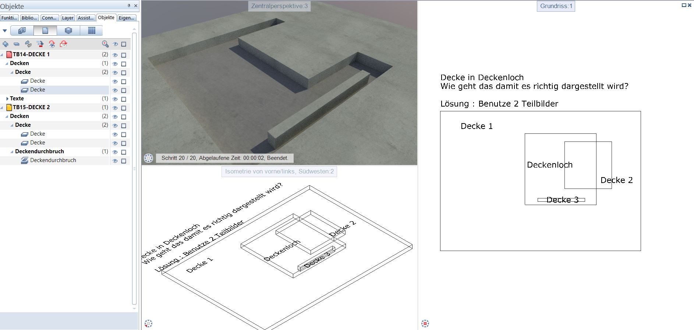Image resolution: width=694 pixels, height=330 pixels.
Task: Tick the checkbox in the Texte row
Action: [124, 99]
